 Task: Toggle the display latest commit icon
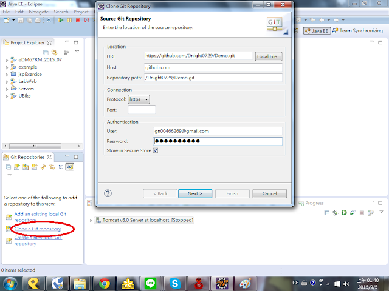pyautogui.click(x=70, y=167)
